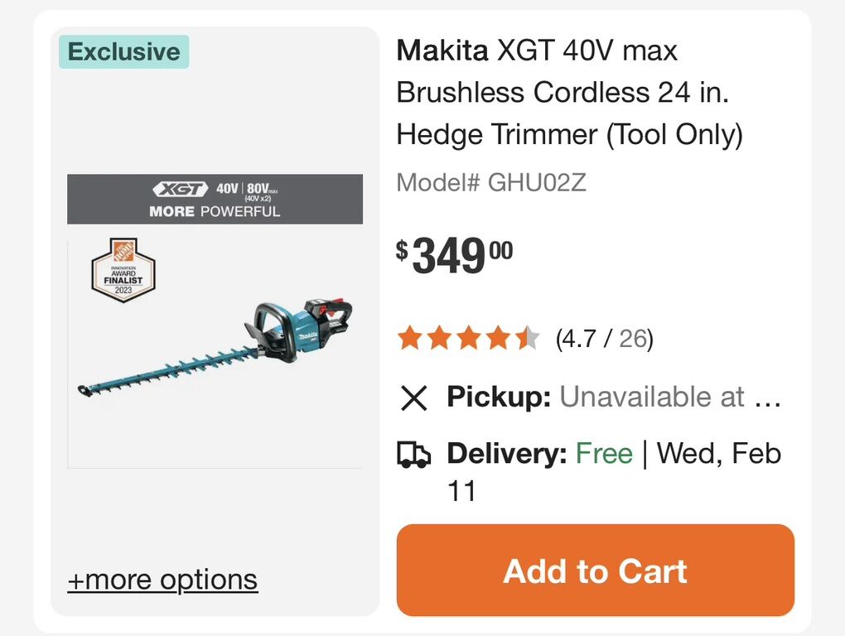The height and width of the screenshot is (636, 845).
Task: Click the Add to Cart button
Action: pos(595,571)
